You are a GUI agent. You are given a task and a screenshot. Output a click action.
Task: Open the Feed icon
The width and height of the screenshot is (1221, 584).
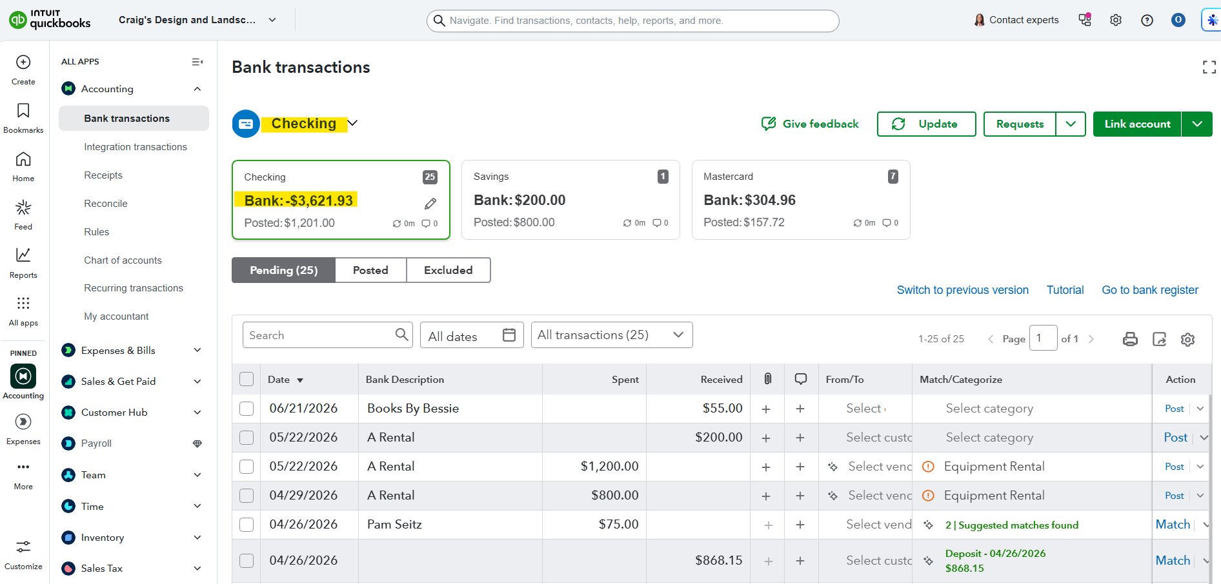[x=23, y=208]
